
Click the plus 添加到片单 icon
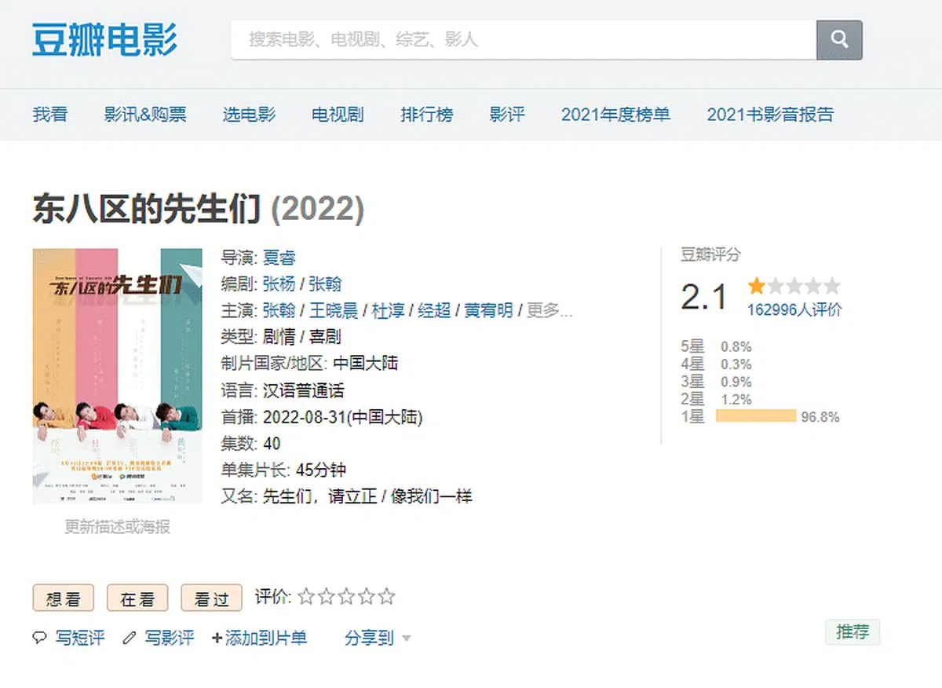217,638
